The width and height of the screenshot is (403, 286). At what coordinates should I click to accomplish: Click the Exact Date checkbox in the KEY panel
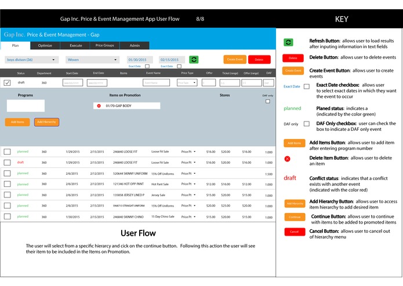coord(307,86)
